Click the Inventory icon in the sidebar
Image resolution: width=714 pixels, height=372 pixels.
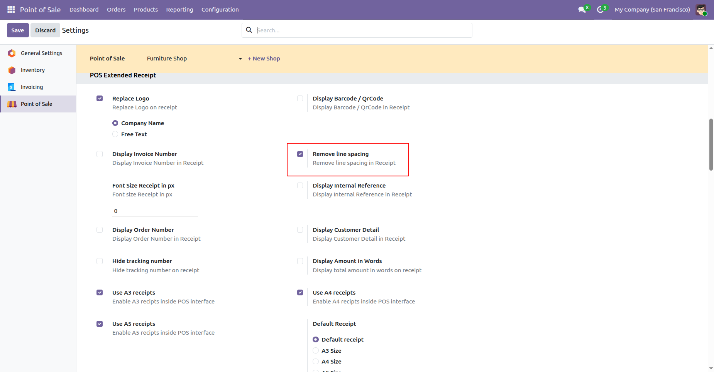pyautogui.click(x=12, y=70)
